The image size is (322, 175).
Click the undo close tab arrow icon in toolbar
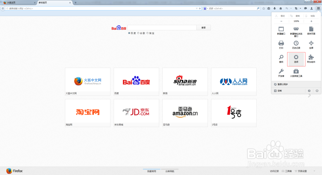pyautogui.click(x=287, y=8)
